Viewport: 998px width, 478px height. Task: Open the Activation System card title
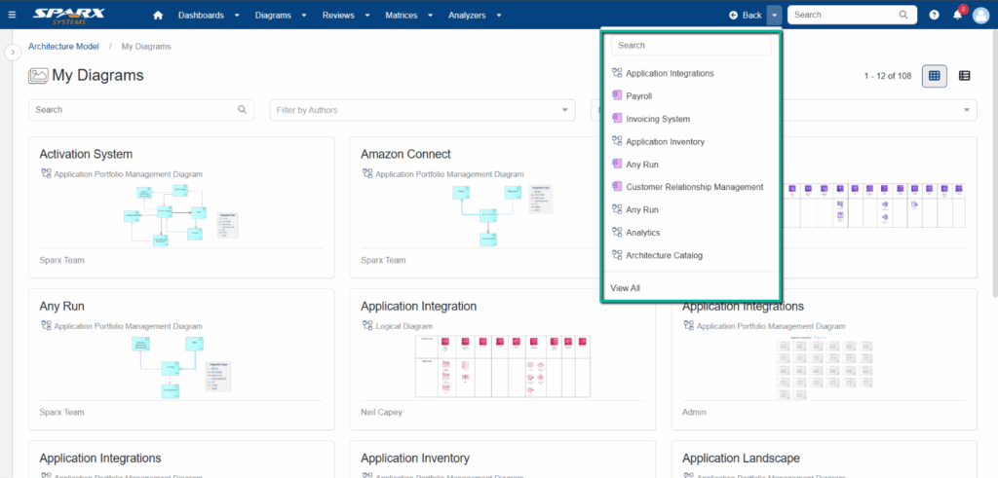(x=86, y=154)
